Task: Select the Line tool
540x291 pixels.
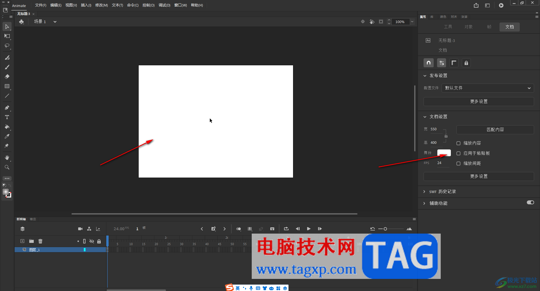Action: point(7,96)
